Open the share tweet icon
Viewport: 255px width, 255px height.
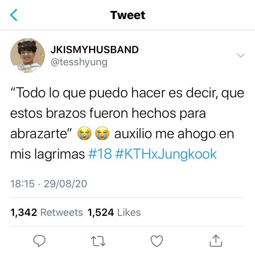pos(216,241)
